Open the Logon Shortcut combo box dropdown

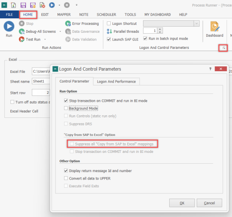pyautogui.click(x=197, y=24)
